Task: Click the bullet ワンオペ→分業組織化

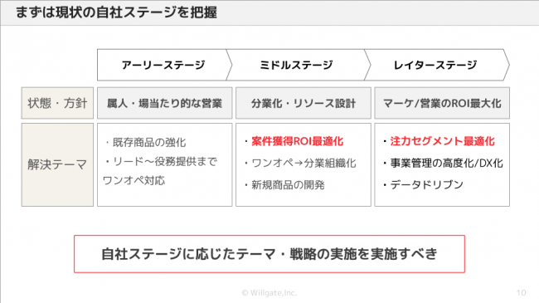Action: point(300,163)
